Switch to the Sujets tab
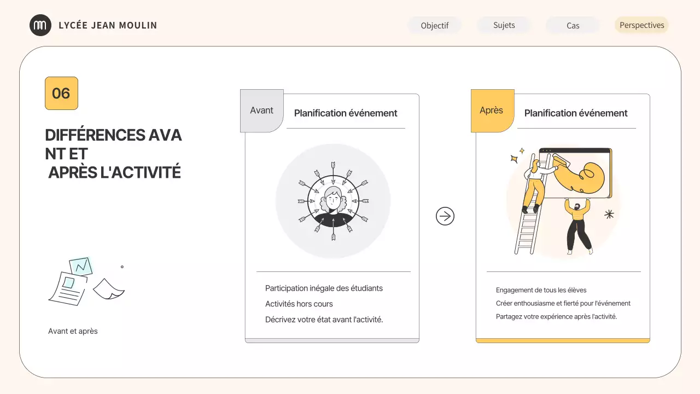 point(504,25)
